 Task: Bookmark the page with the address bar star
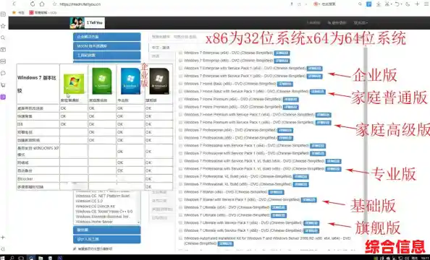54,4
